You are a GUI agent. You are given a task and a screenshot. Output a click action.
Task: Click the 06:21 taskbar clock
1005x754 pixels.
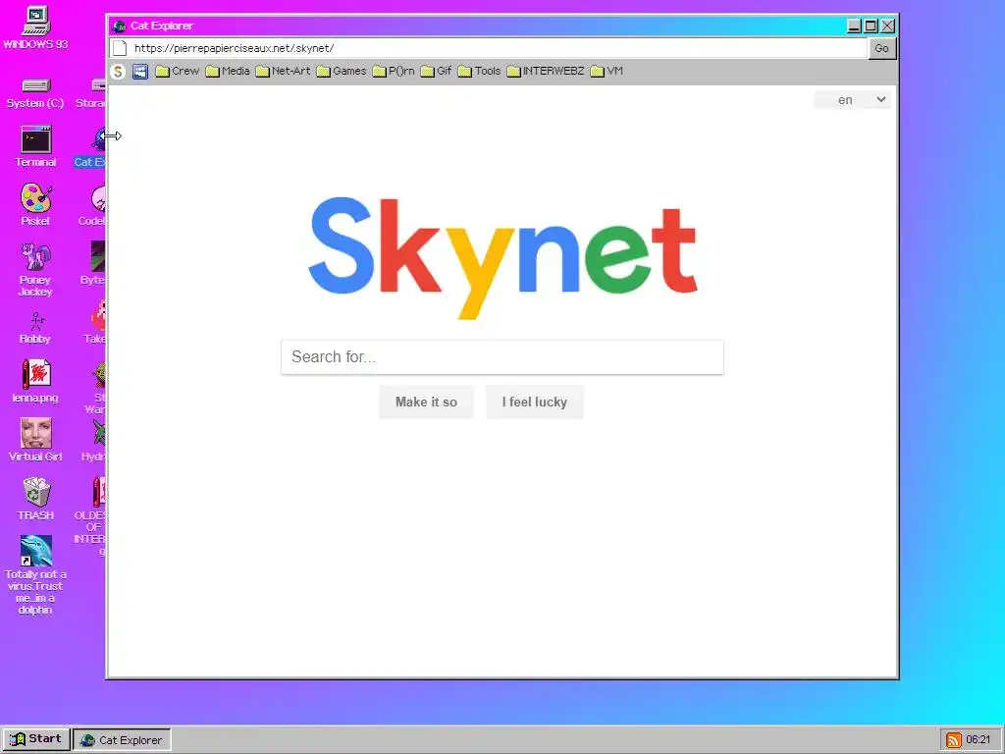click(979, 740)
